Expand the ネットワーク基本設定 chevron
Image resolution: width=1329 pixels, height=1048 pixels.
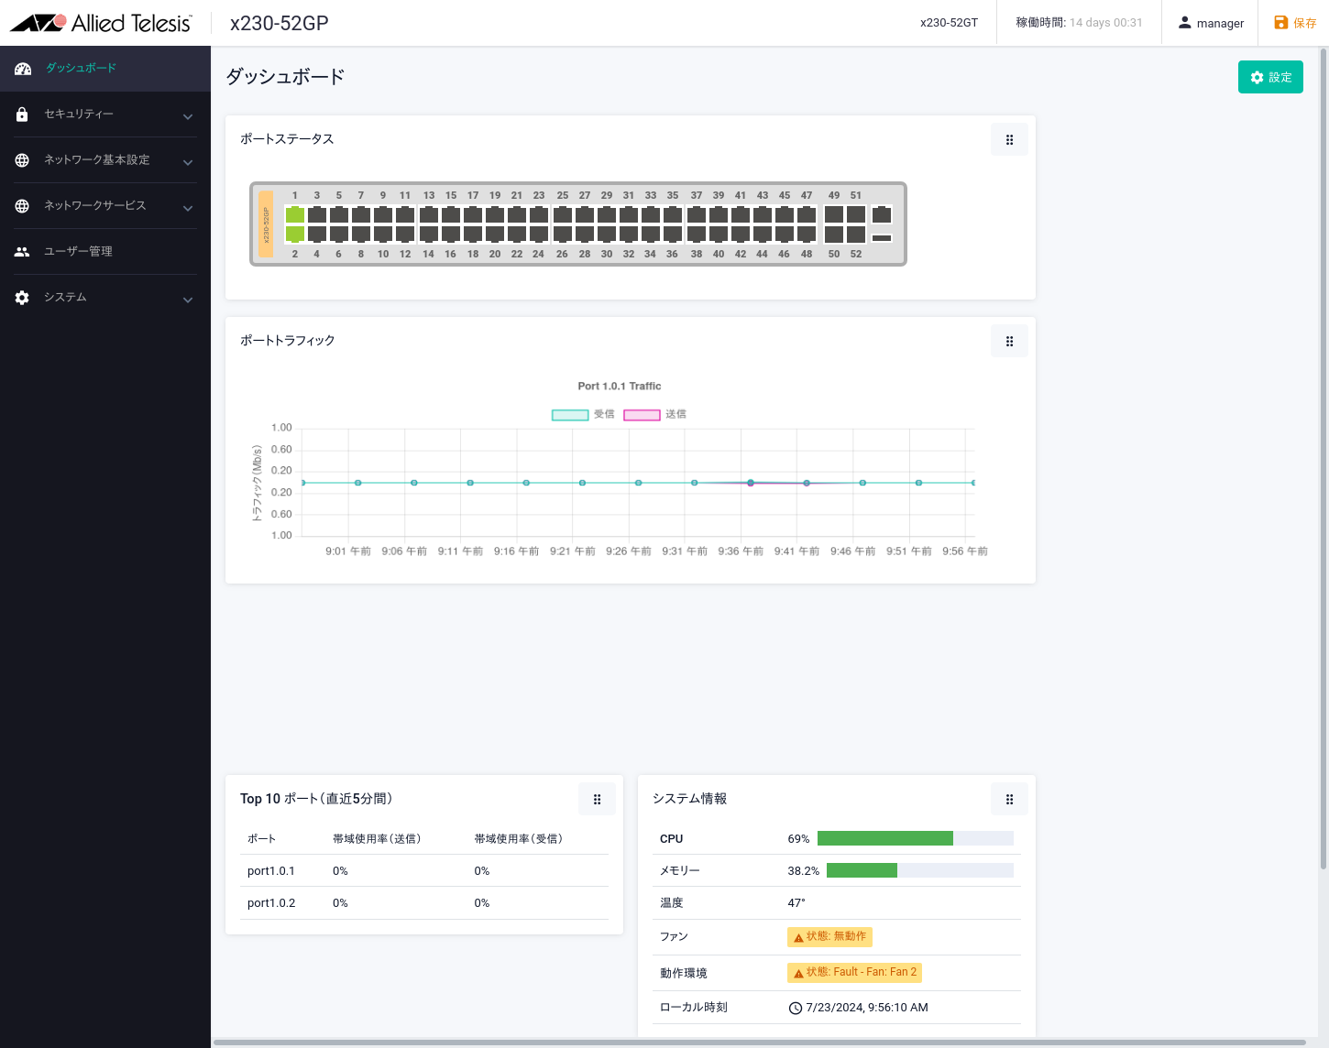click(x=188, y=162)
